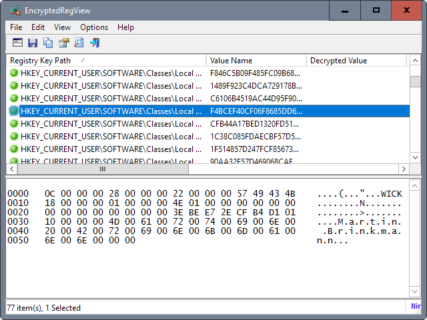Click registry path in the 1489F923 row
The image size is (427, 320).
click(111, 86)
